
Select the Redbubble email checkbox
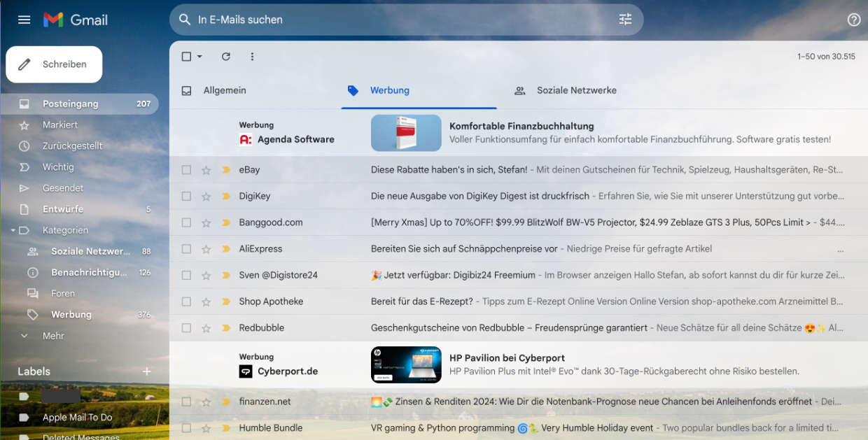coord(186,327)
